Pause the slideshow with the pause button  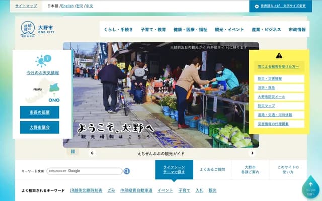click(x=72, y=151)
